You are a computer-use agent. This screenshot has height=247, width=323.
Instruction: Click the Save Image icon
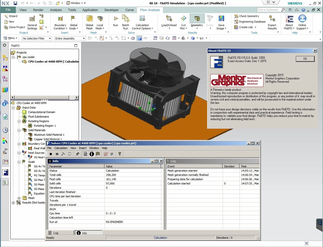click(221, 19)
